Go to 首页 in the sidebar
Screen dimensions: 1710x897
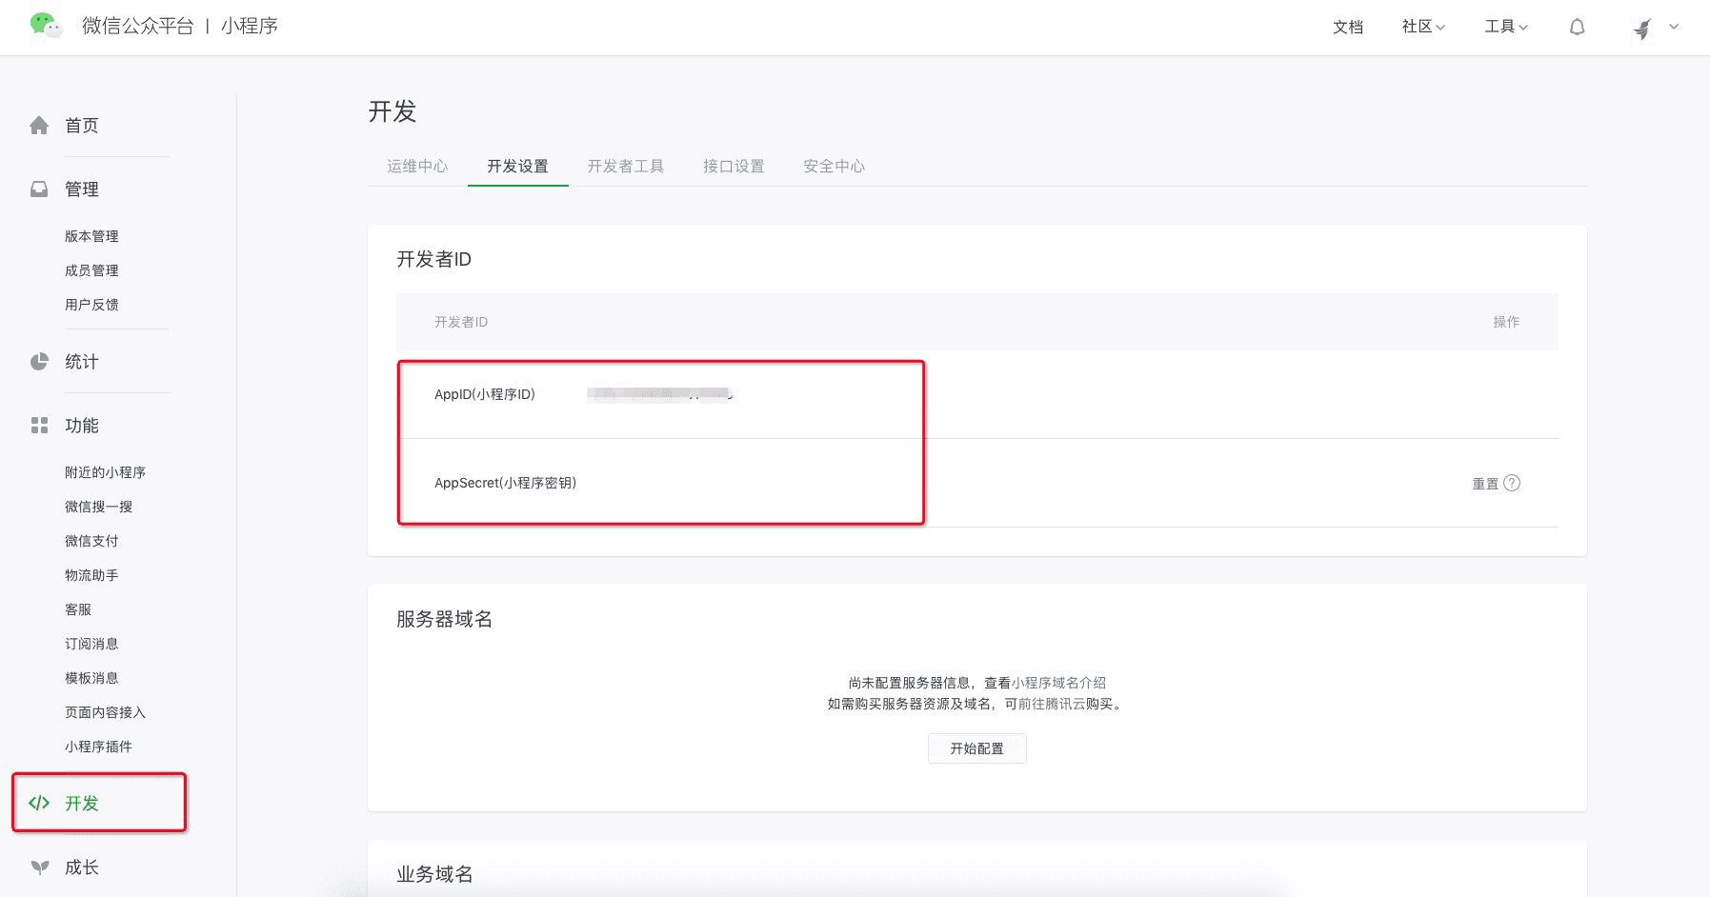point(82,126)
